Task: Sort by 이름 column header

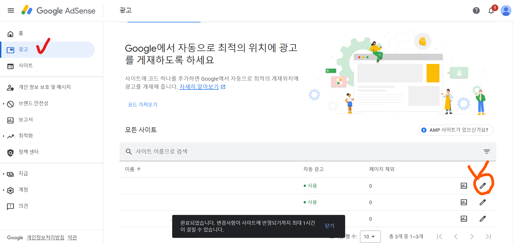Action: (x=133, y=169)
